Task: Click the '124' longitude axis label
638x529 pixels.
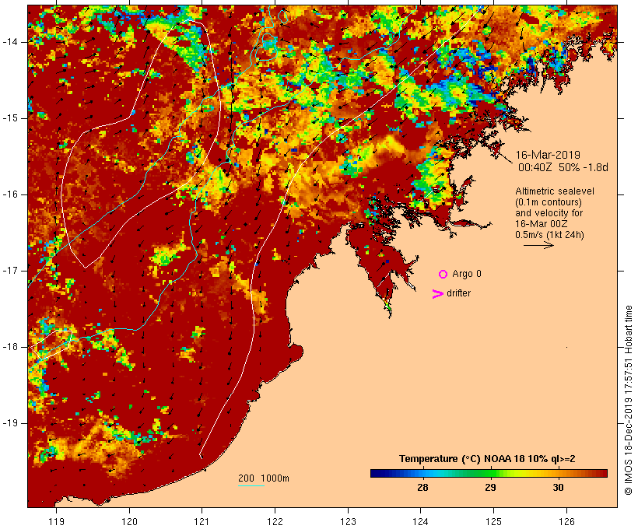Action: (x=421, y=522)
